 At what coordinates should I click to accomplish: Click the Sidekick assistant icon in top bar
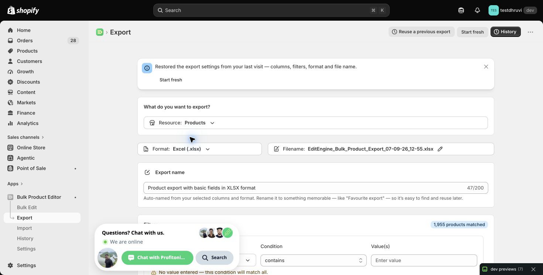[x=461, y=10]
